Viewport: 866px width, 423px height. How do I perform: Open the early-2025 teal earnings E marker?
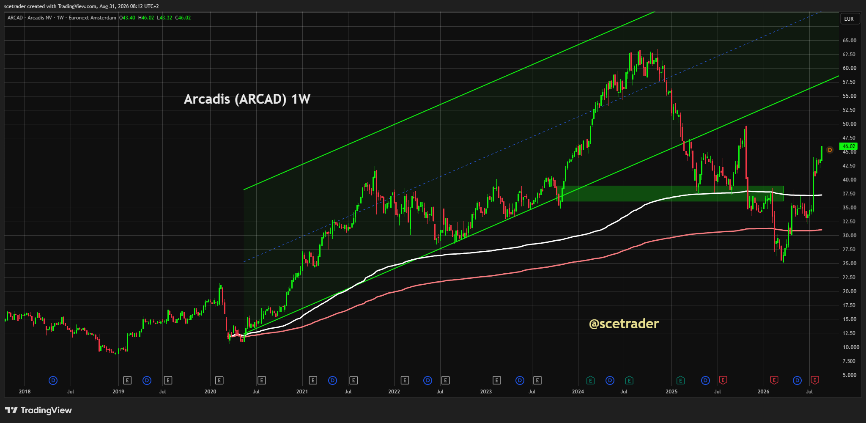click(x=680, y=380)
